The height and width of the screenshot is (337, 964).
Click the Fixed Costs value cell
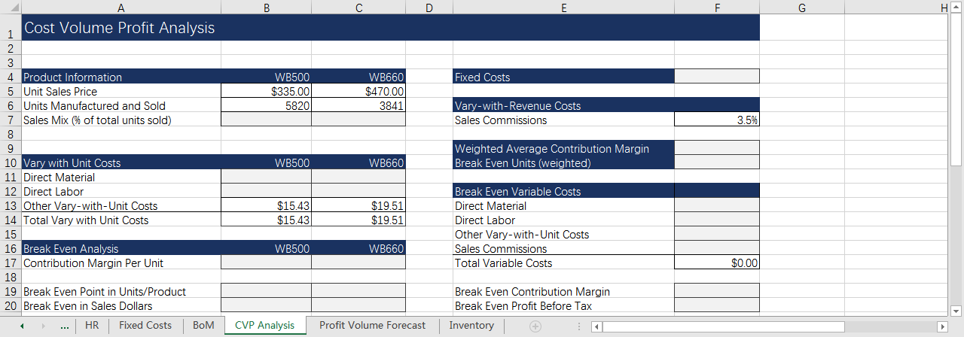coord(717,77)
